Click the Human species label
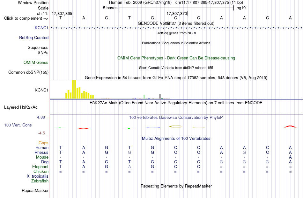The height and width of the screenshot is (198, 303). coord(42,147)
